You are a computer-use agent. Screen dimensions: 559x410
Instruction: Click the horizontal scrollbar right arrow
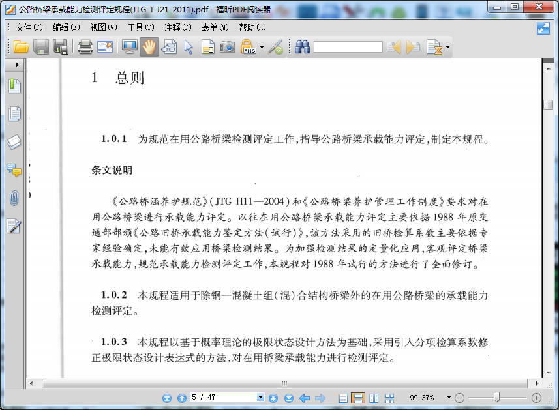pyautogui.click(x=537, y=384)
